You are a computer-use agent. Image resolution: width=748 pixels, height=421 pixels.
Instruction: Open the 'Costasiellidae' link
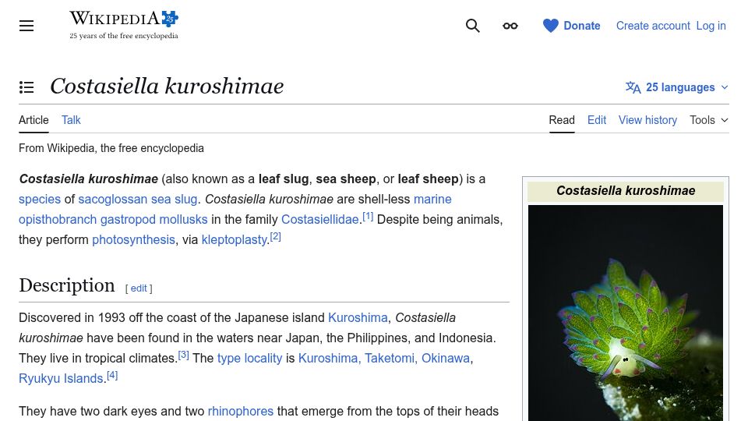(319, 220)
